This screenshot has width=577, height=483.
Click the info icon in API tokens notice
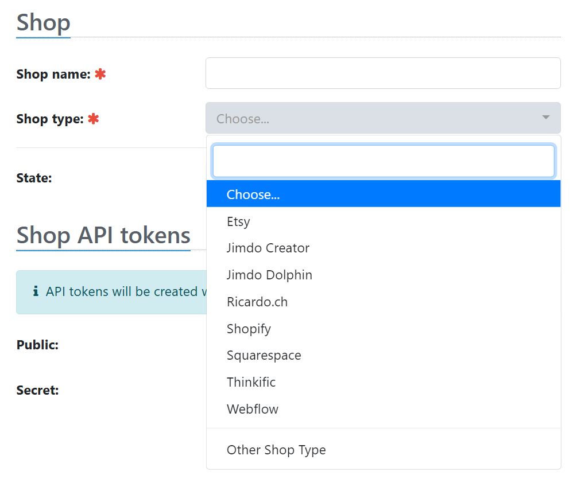[x=36, y=291]
